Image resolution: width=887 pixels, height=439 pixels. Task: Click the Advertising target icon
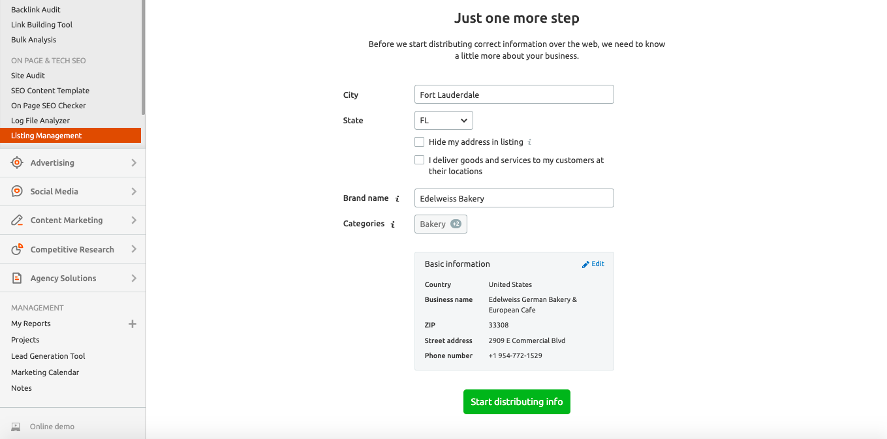[18, 162]
